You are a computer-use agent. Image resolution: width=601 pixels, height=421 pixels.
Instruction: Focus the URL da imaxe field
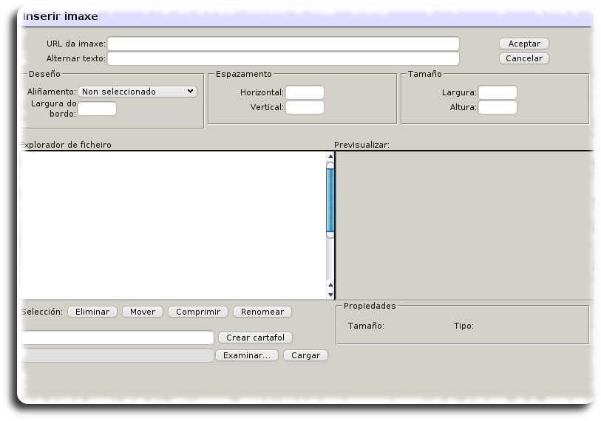tap(283, 44)
